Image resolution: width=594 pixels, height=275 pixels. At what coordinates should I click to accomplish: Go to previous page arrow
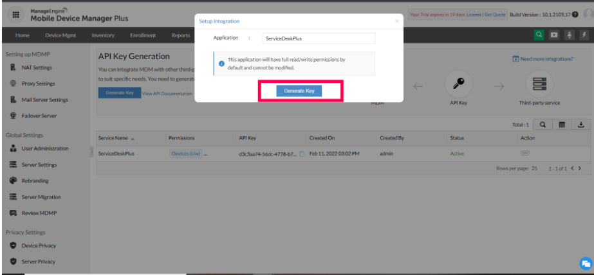point(572,168)
